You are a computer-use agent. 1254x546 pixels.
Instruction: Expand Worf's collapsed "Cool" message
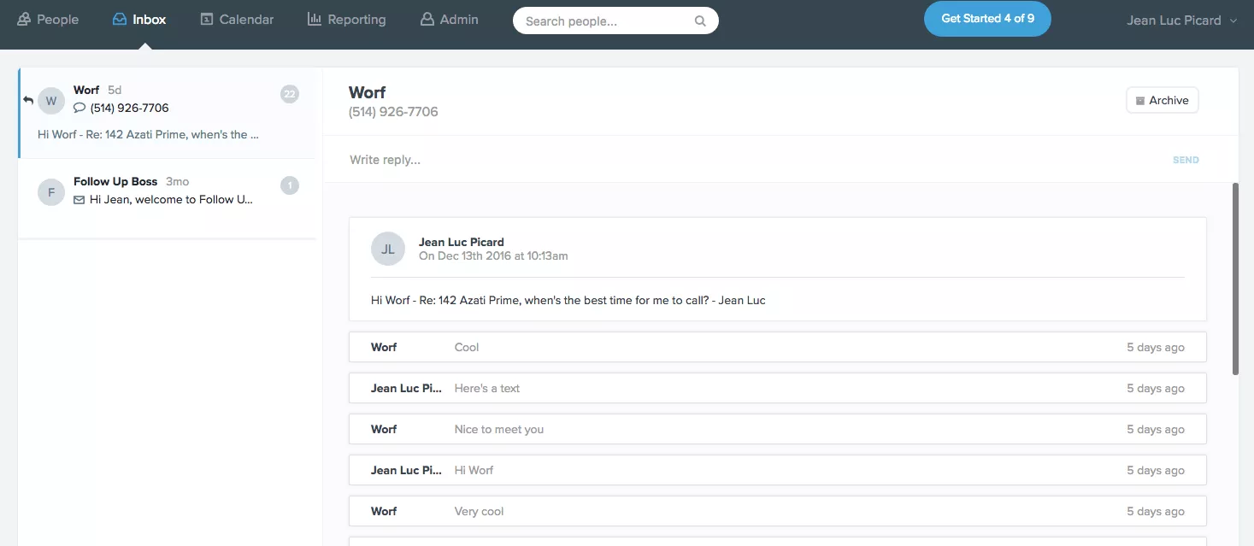777,347
